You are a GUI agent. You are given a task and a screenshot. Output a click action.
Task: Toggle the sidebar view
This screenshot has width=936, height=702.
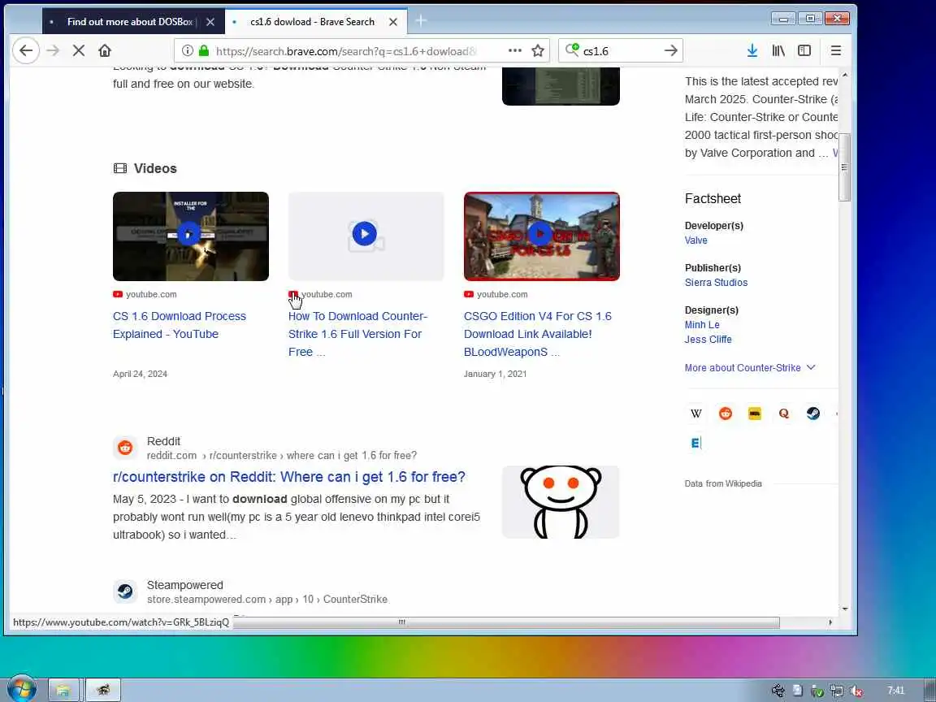click(804, 50)
